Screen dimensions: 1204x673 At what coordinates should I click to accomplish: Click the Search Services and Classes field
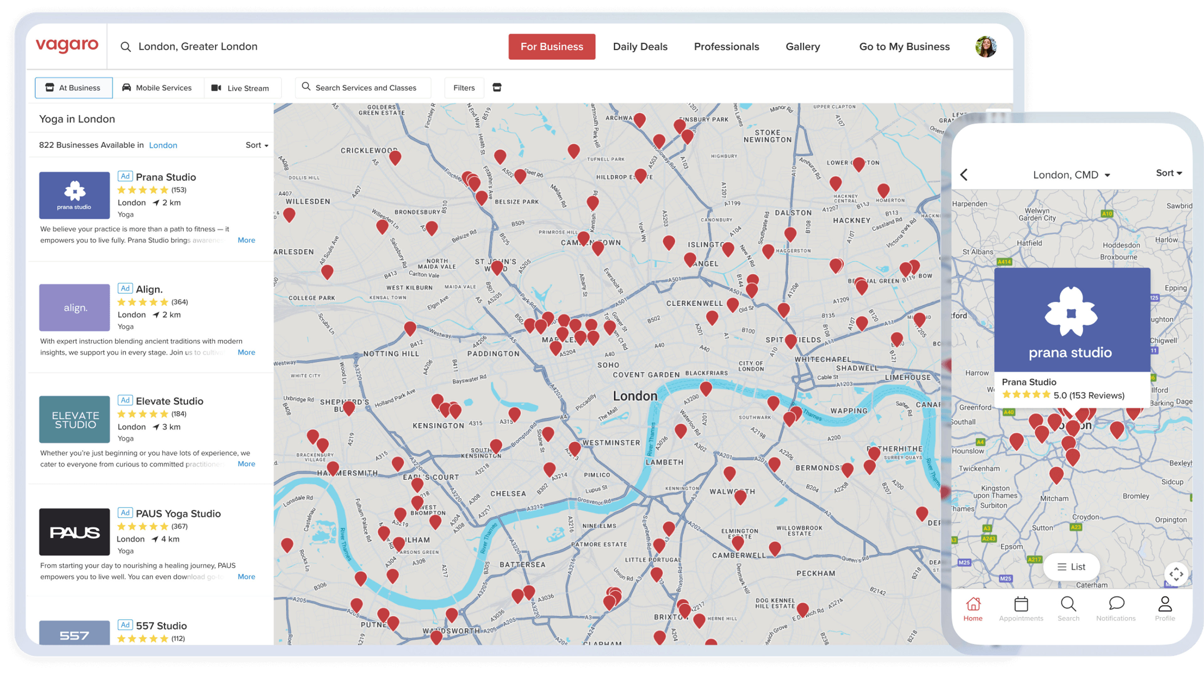click(363, 87)
